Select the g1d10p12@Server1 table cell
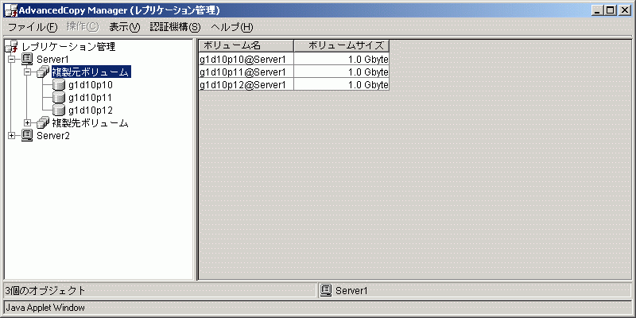This screenshot has width=636, height=318. [246, 84]
